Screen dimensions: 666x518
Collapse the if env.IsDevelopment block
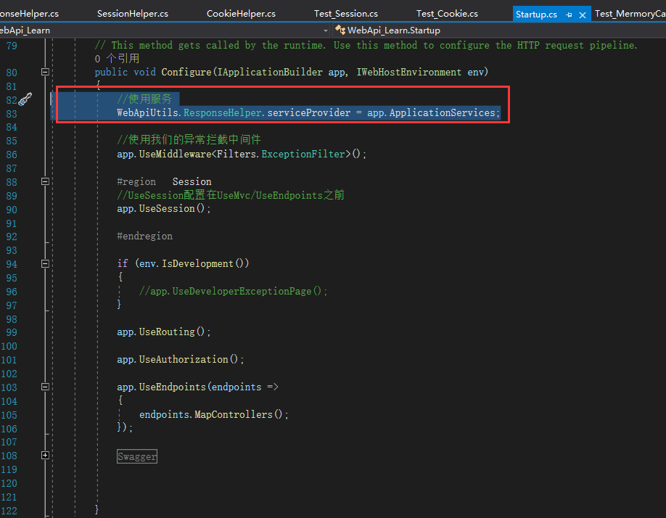click(44, 263)
